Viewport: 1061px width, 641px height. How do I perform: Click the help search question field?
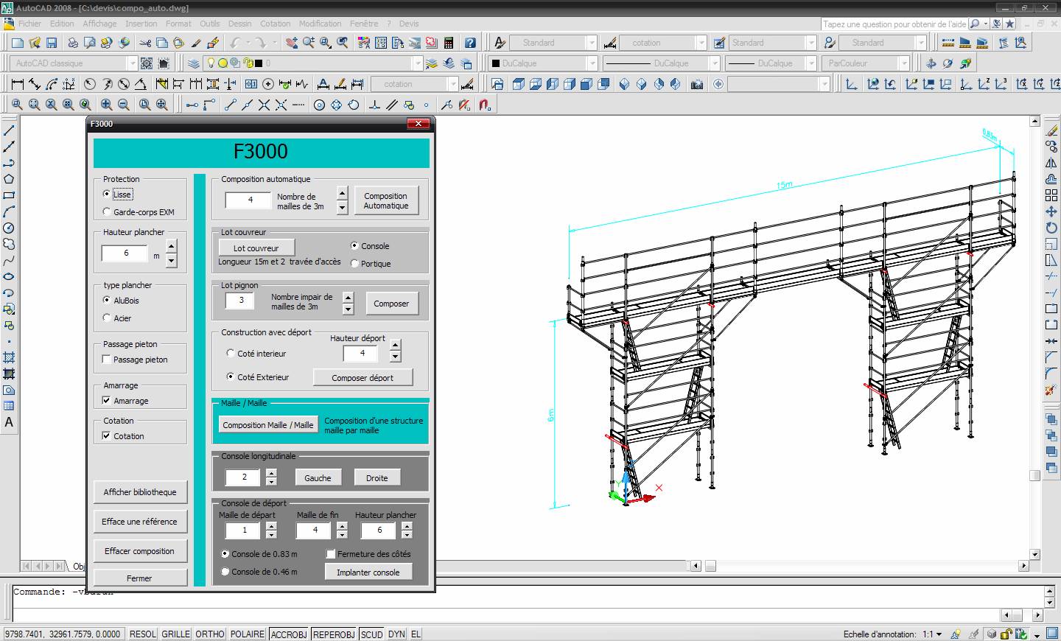[894, 24]
